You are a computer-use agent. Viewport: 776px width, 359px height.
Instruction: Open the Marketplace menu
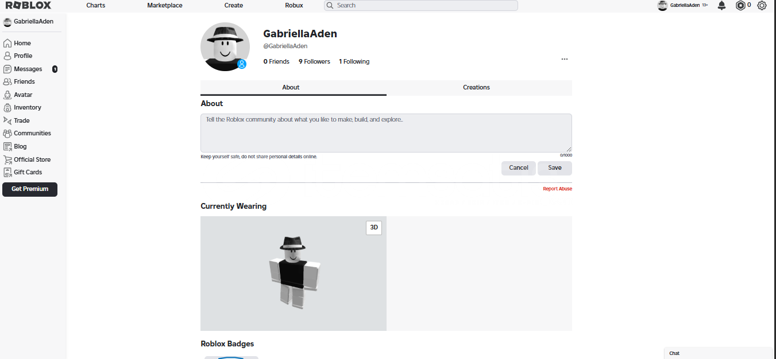point(165,5)
